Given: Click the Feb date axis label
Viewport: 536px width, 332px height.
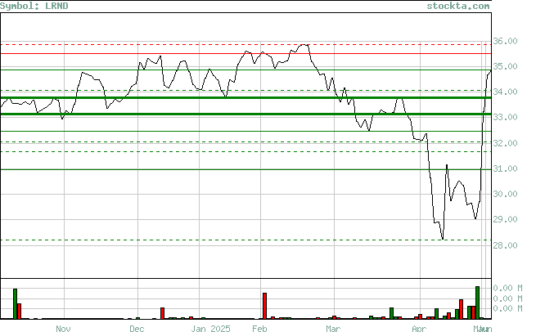Looking at the screenshot, I should tap(259, 329).
